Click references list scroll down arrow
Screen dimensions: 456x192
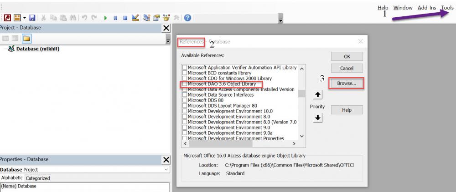[301, 136]
